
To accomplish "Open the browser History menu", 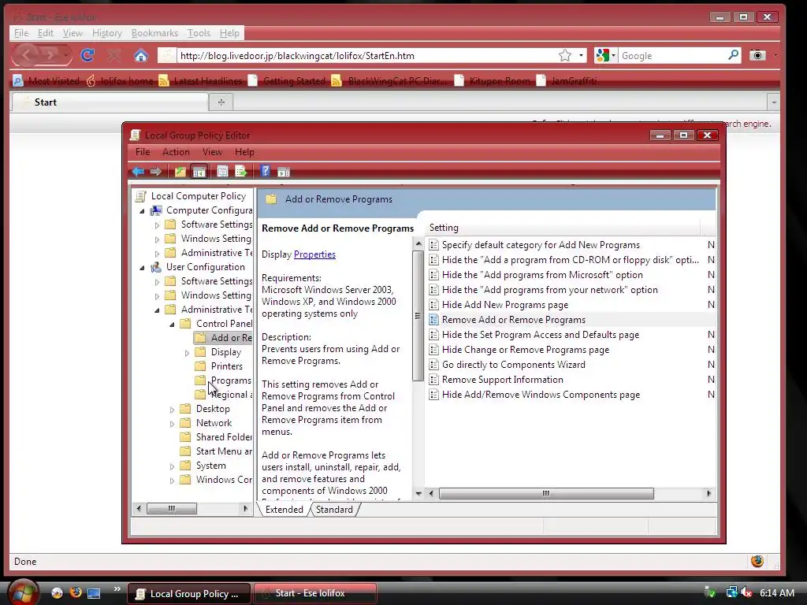I will click(107, 33).
